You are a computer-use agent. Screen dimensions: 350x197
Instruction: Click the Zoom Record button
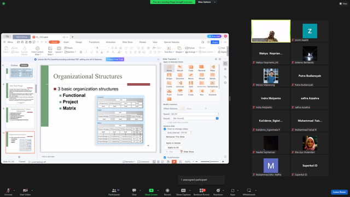167,192
